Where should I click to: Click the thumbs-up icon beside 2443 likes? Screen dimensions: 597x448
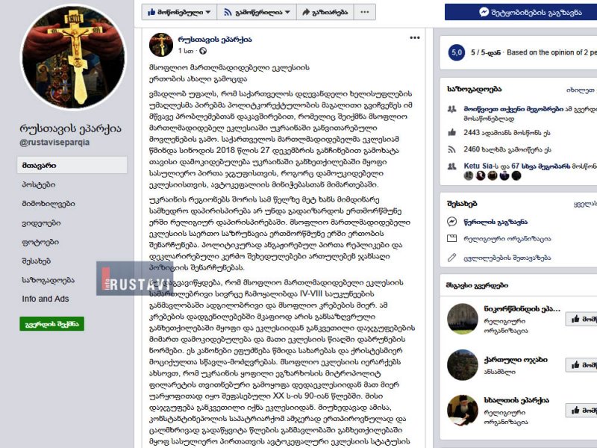452,133
